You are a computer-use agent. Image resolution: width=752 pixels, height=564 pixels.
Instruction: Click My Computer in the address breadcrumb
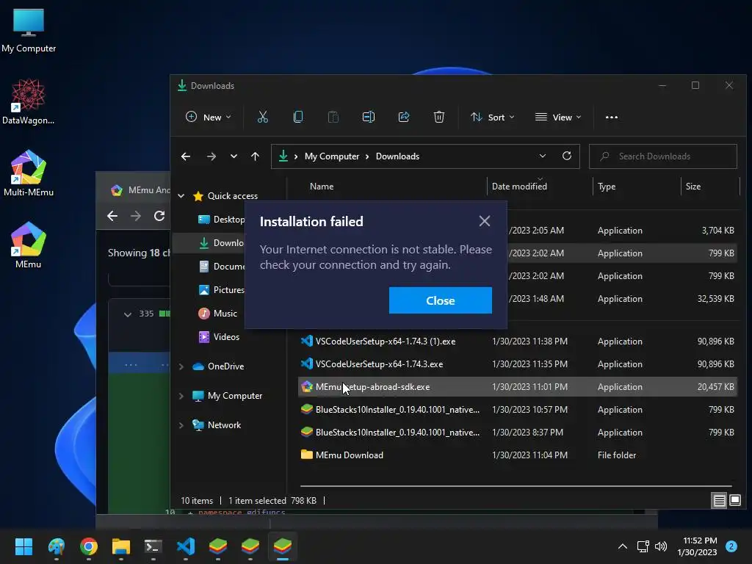(332, 156)
